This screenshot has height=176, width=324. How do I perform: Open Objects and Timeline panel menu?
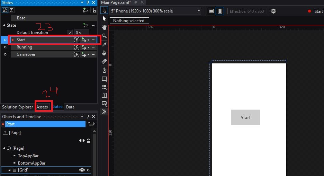click(x=82, y=117)
